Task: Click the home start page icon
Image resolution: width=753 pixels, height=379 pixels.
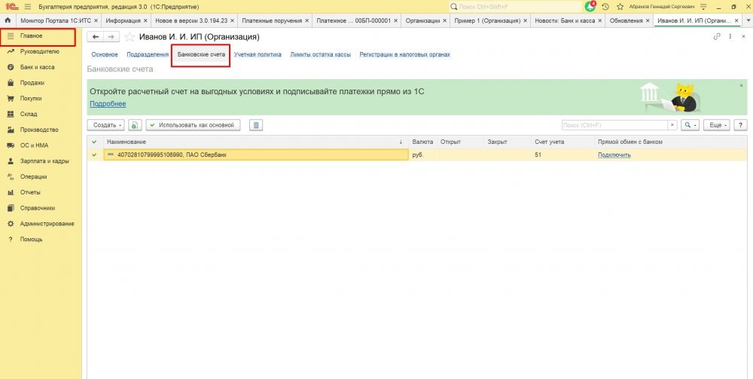Action: (8, 20)
